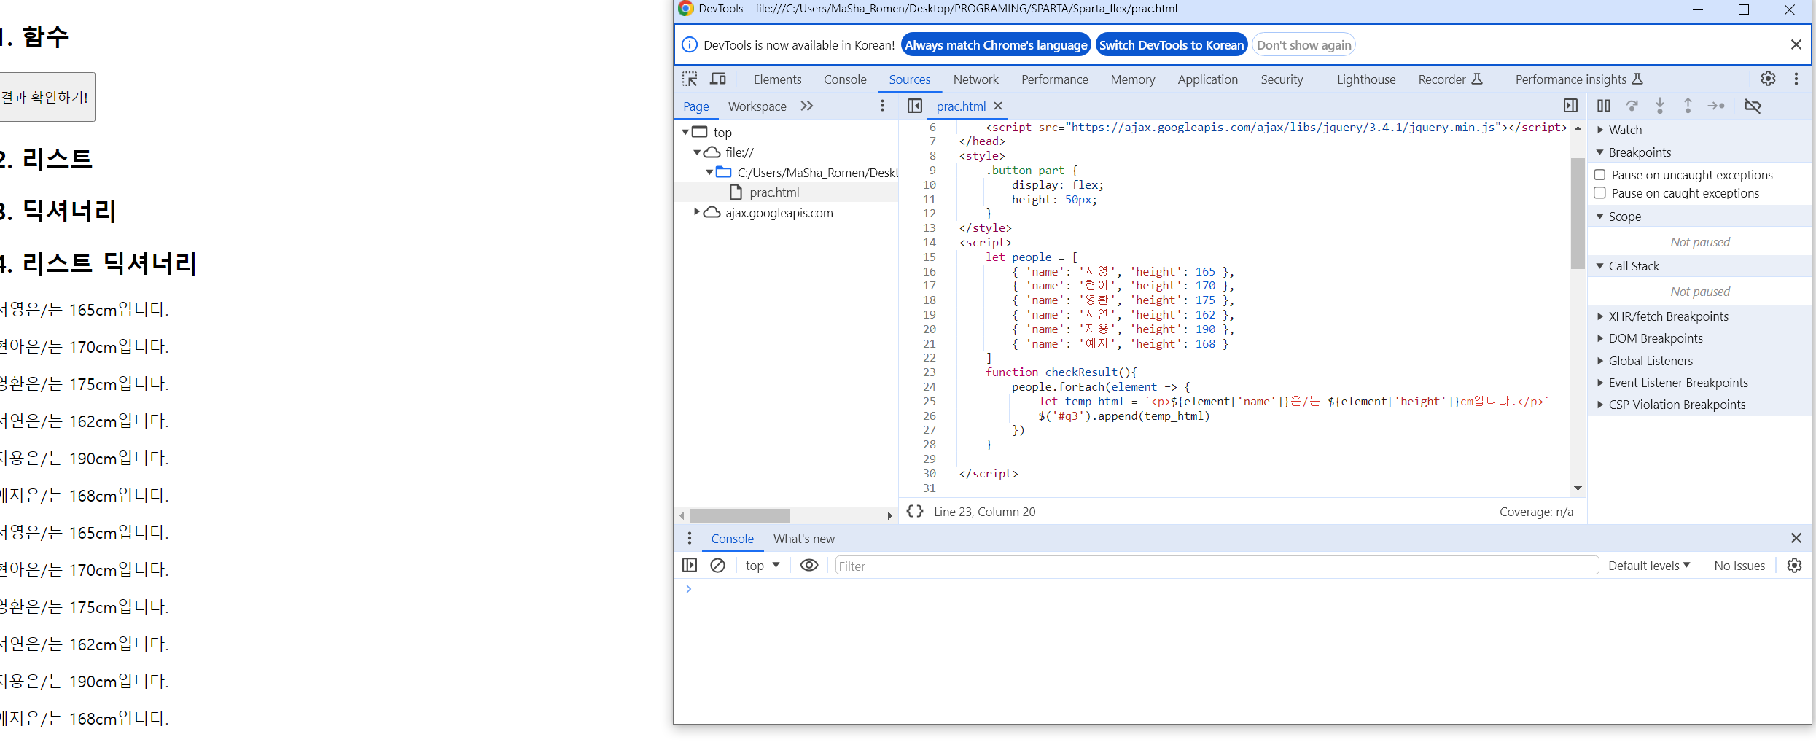This screenshot has height=745, width=1816.
Task: Close the console drawer
Action: click(x=1796, y=539)
